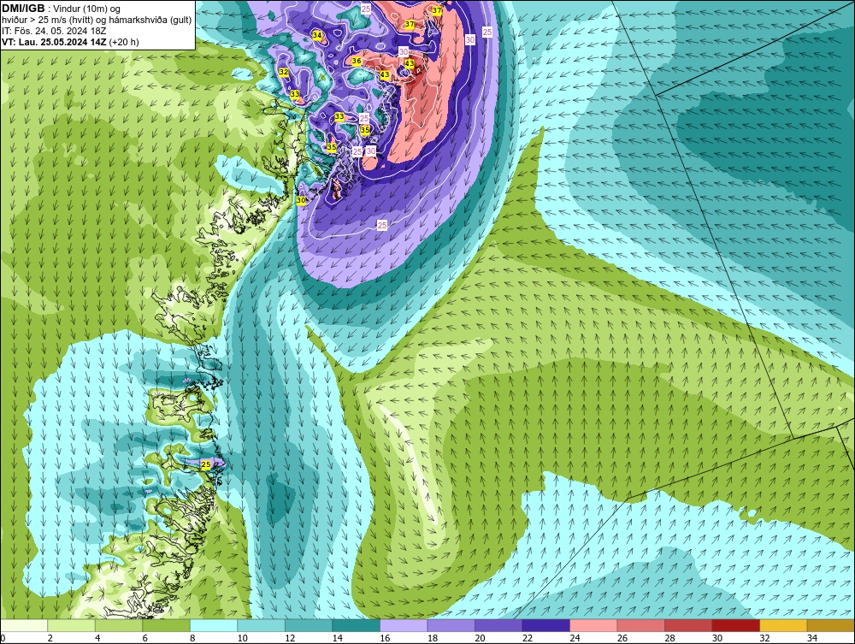The image size is (855, 644).
Task: Pick the light cyan swatch between 8 and 10
Action: pyautogui.click(x=214, y=625)
